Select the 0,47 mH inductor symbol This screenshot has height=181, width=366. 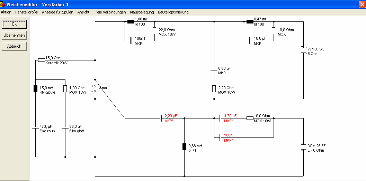click(250, 22)
